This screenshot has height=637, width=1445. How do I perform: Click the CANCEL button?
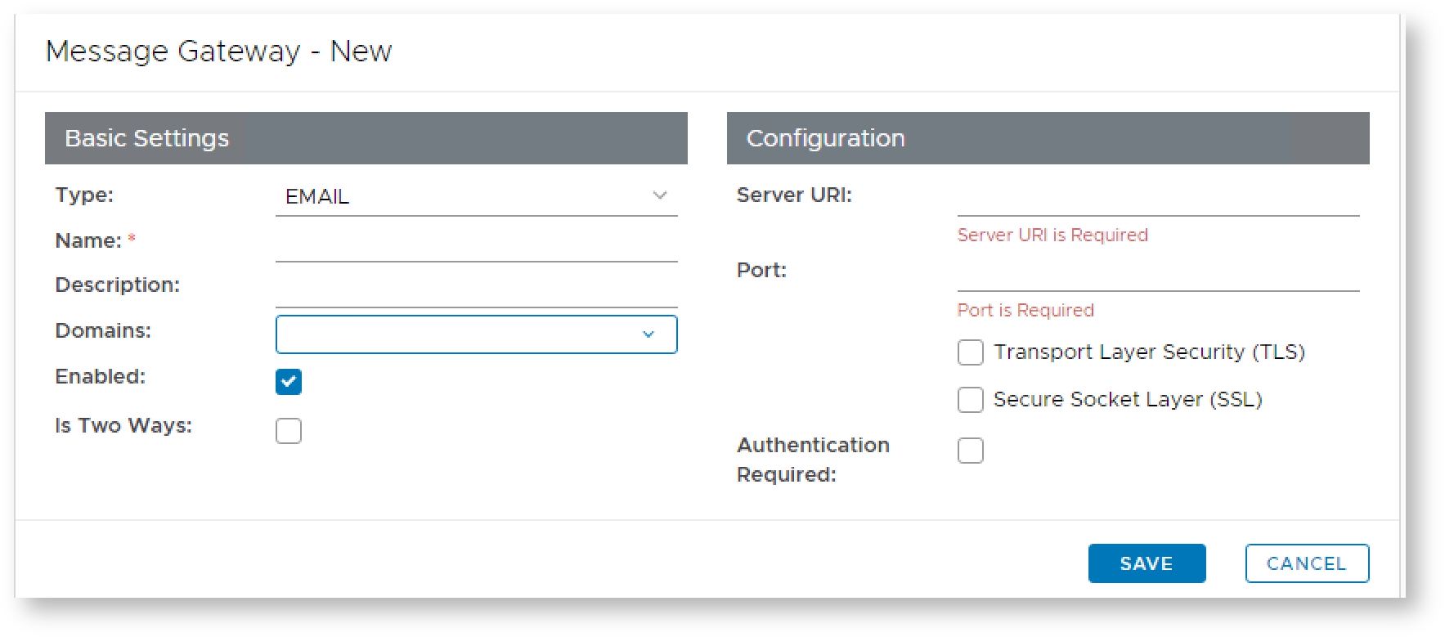click(1306, 563)
